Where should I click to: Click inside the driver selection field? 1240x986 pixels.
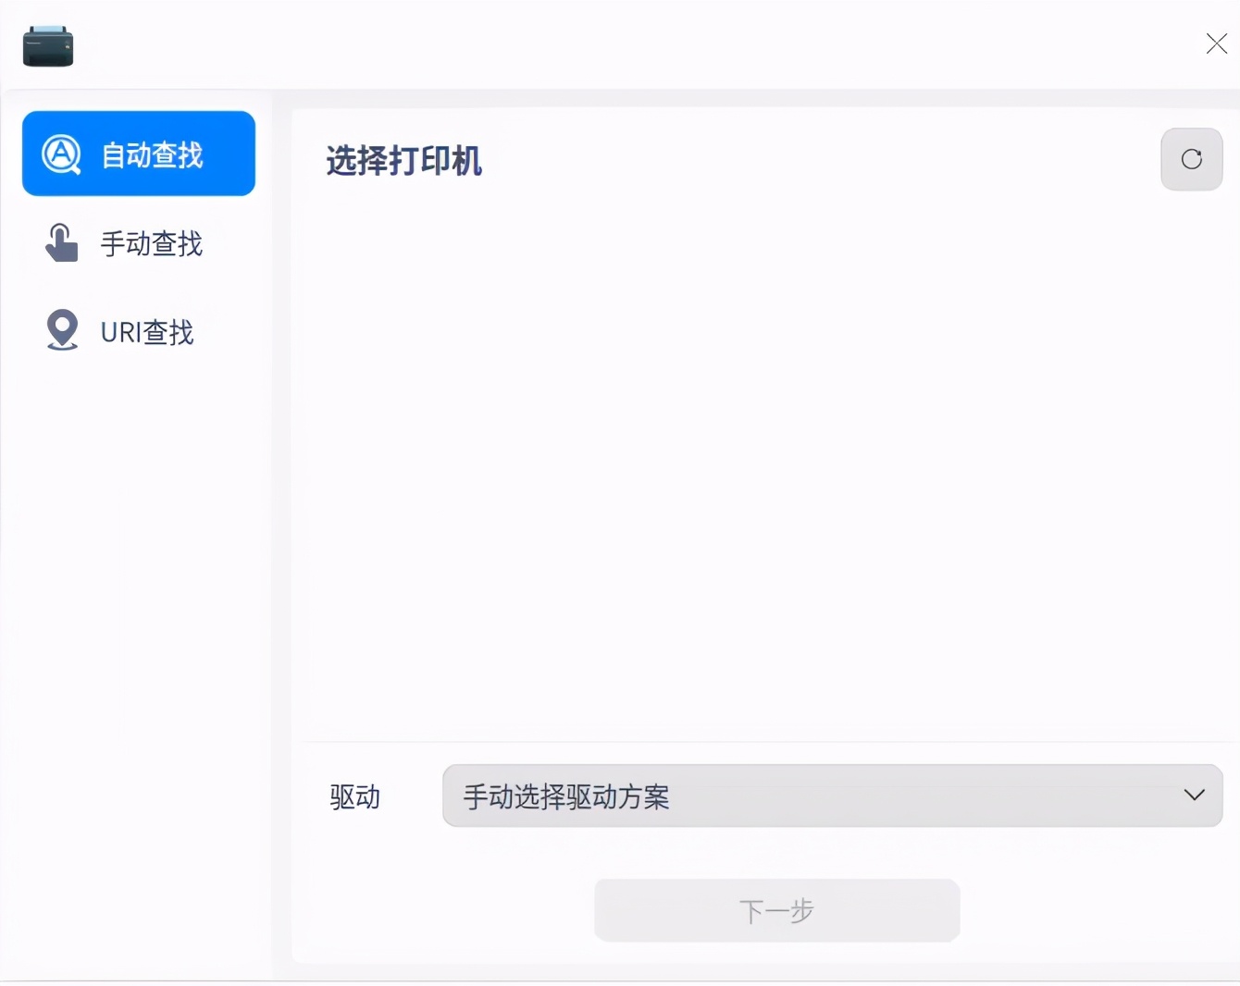click(x=648, y=795)
